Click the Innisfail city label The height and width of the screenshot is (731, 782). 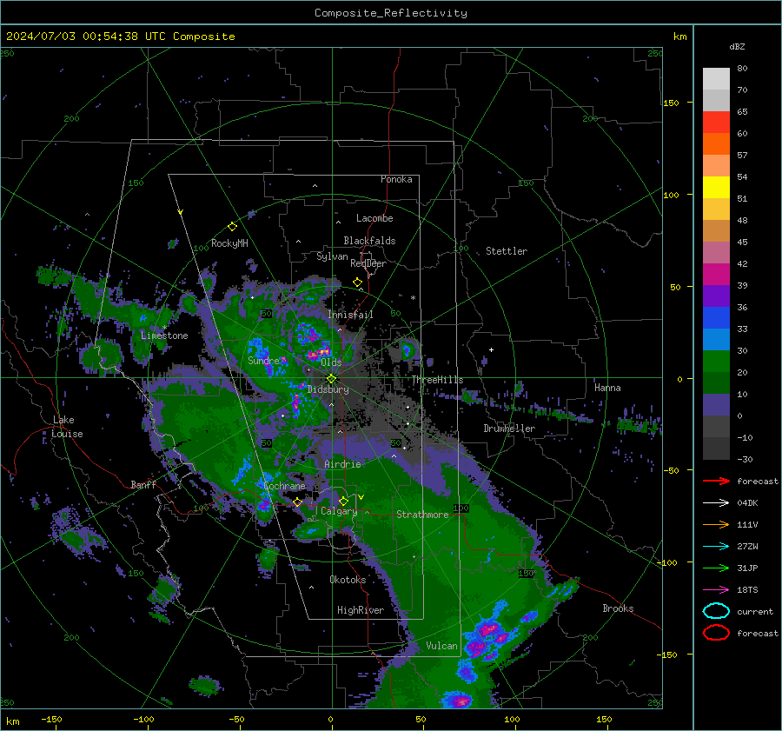click(350, 315)
